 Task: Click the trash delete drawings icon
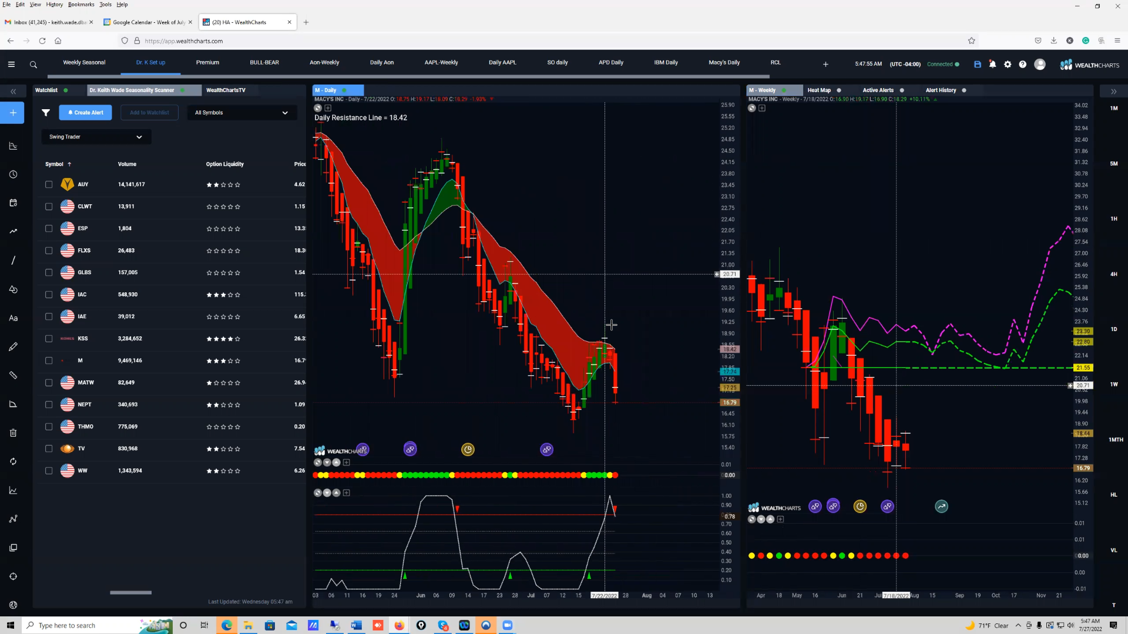[x=13, y=433]
